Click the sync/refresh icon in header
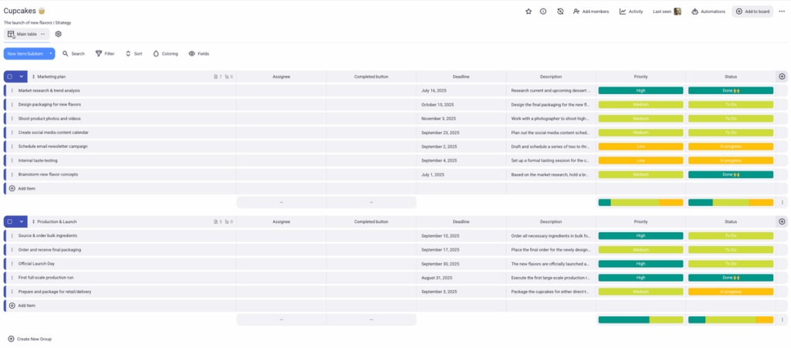Viewport: 791px width, 348px height. 560,12
